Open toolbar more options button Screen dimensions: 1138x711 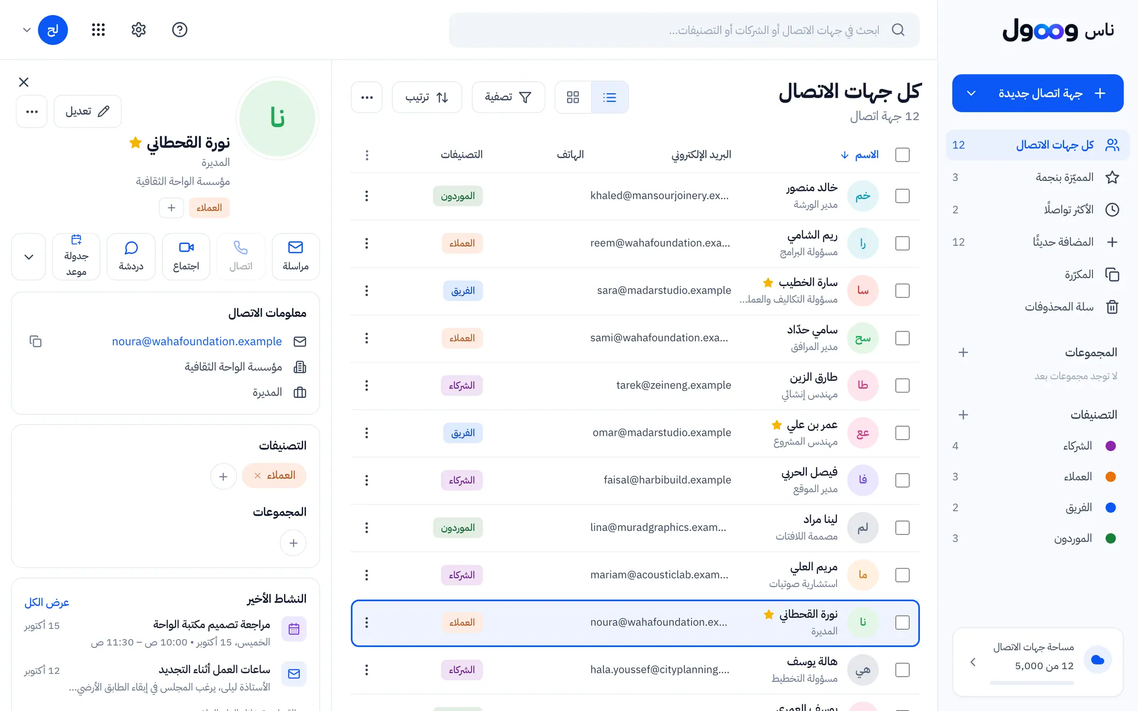[x=367, y=97]
